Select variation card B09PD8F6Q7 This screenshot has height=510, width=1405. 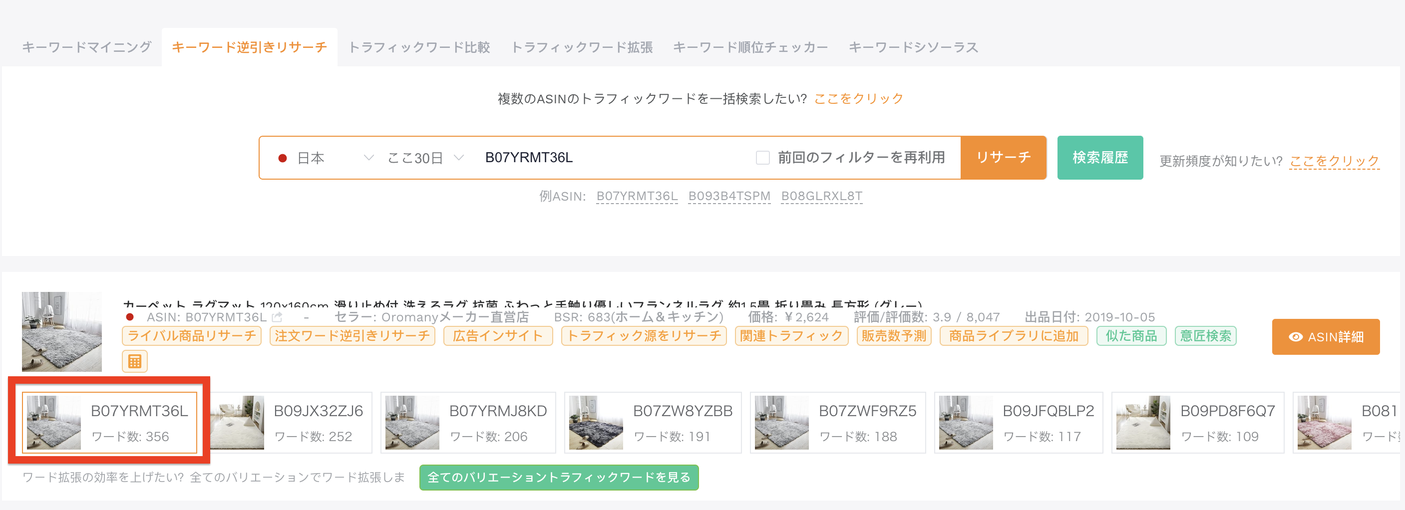tap(1198, 422)
